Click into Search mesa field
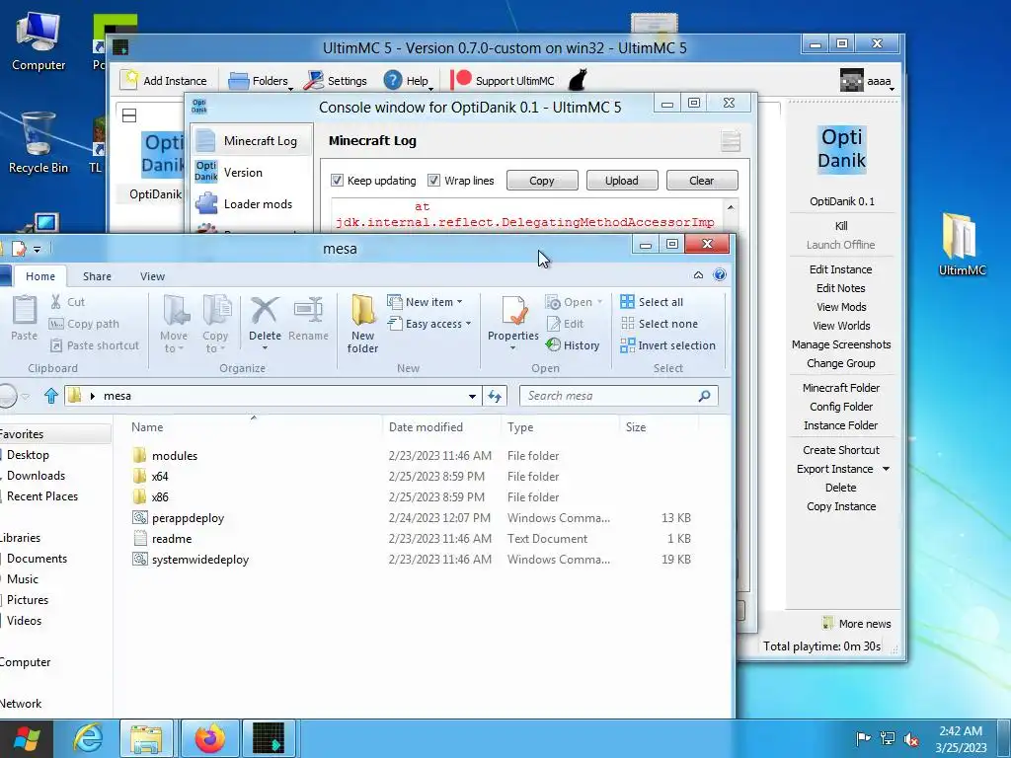This screenshot has width=1011, height=758. tap(618, 396)
